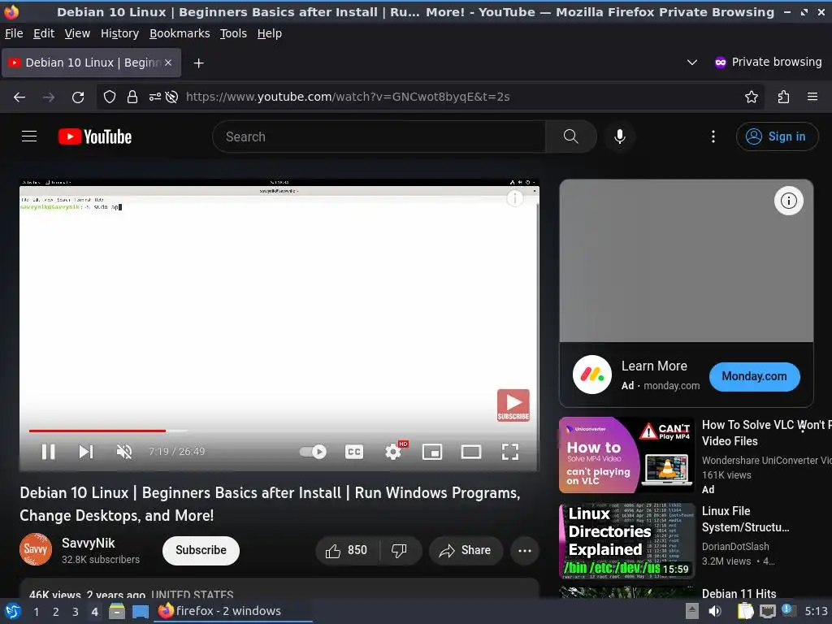Open the Bookmarks menu
The width and height of the screenshot is (832, 624).
point(180,33)
